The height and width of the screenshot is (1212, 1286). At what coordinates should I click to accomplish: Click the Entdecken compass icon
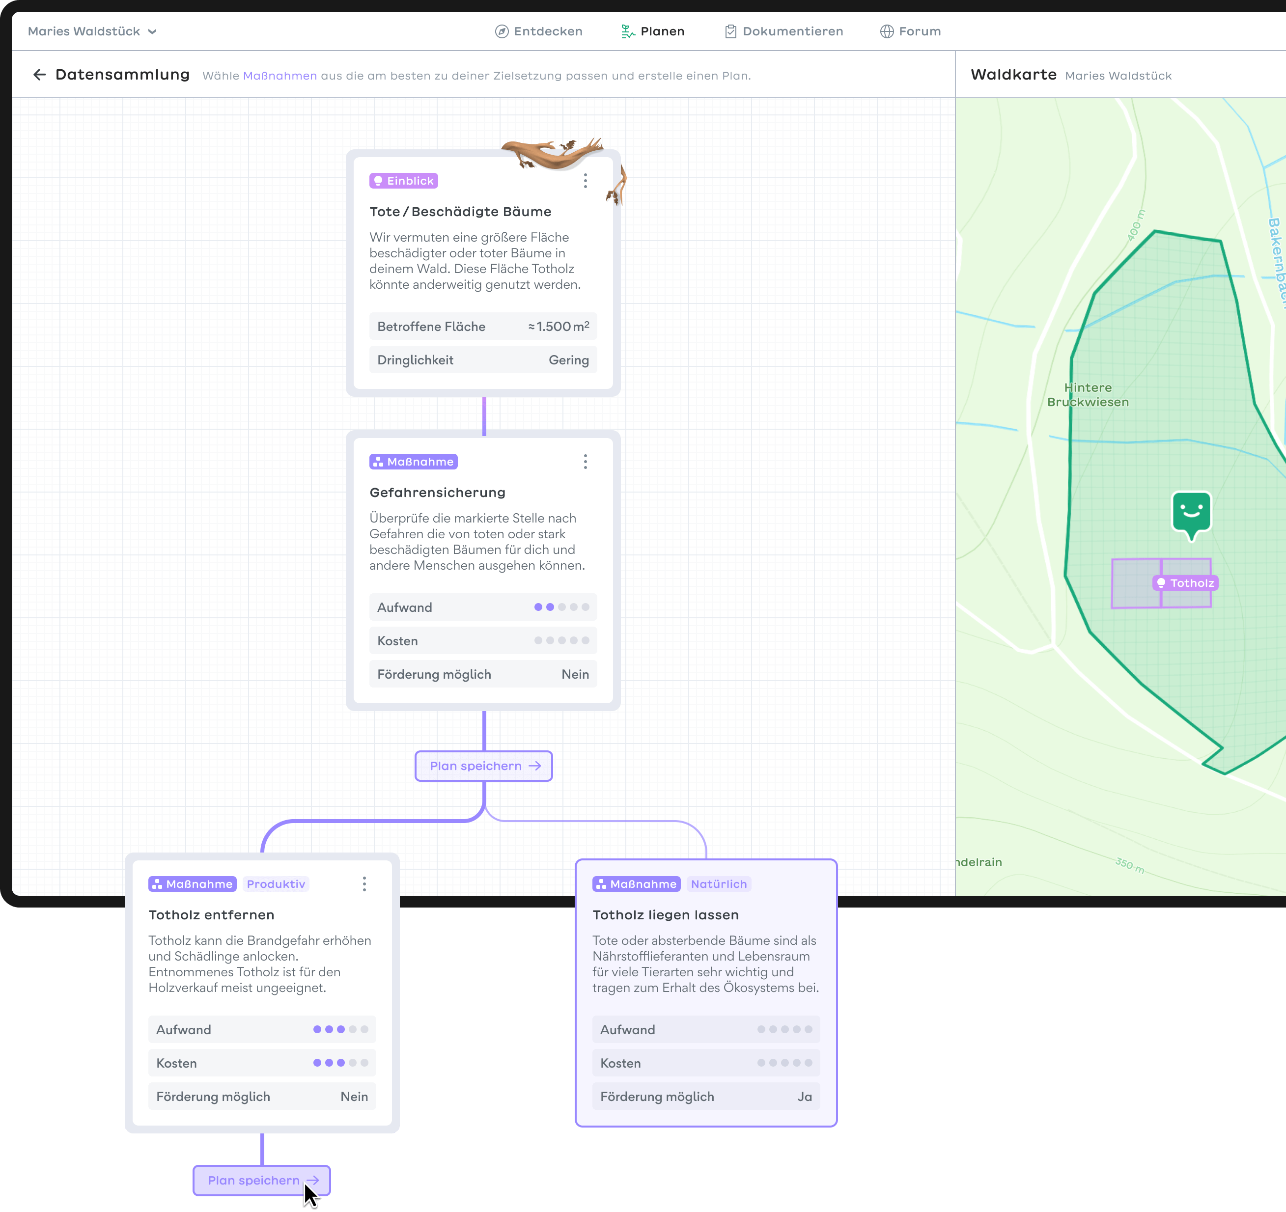pos(502,32)
